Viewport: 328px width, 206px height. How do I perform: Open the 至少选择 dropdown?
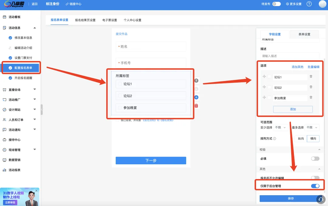[x=280, y=128]
